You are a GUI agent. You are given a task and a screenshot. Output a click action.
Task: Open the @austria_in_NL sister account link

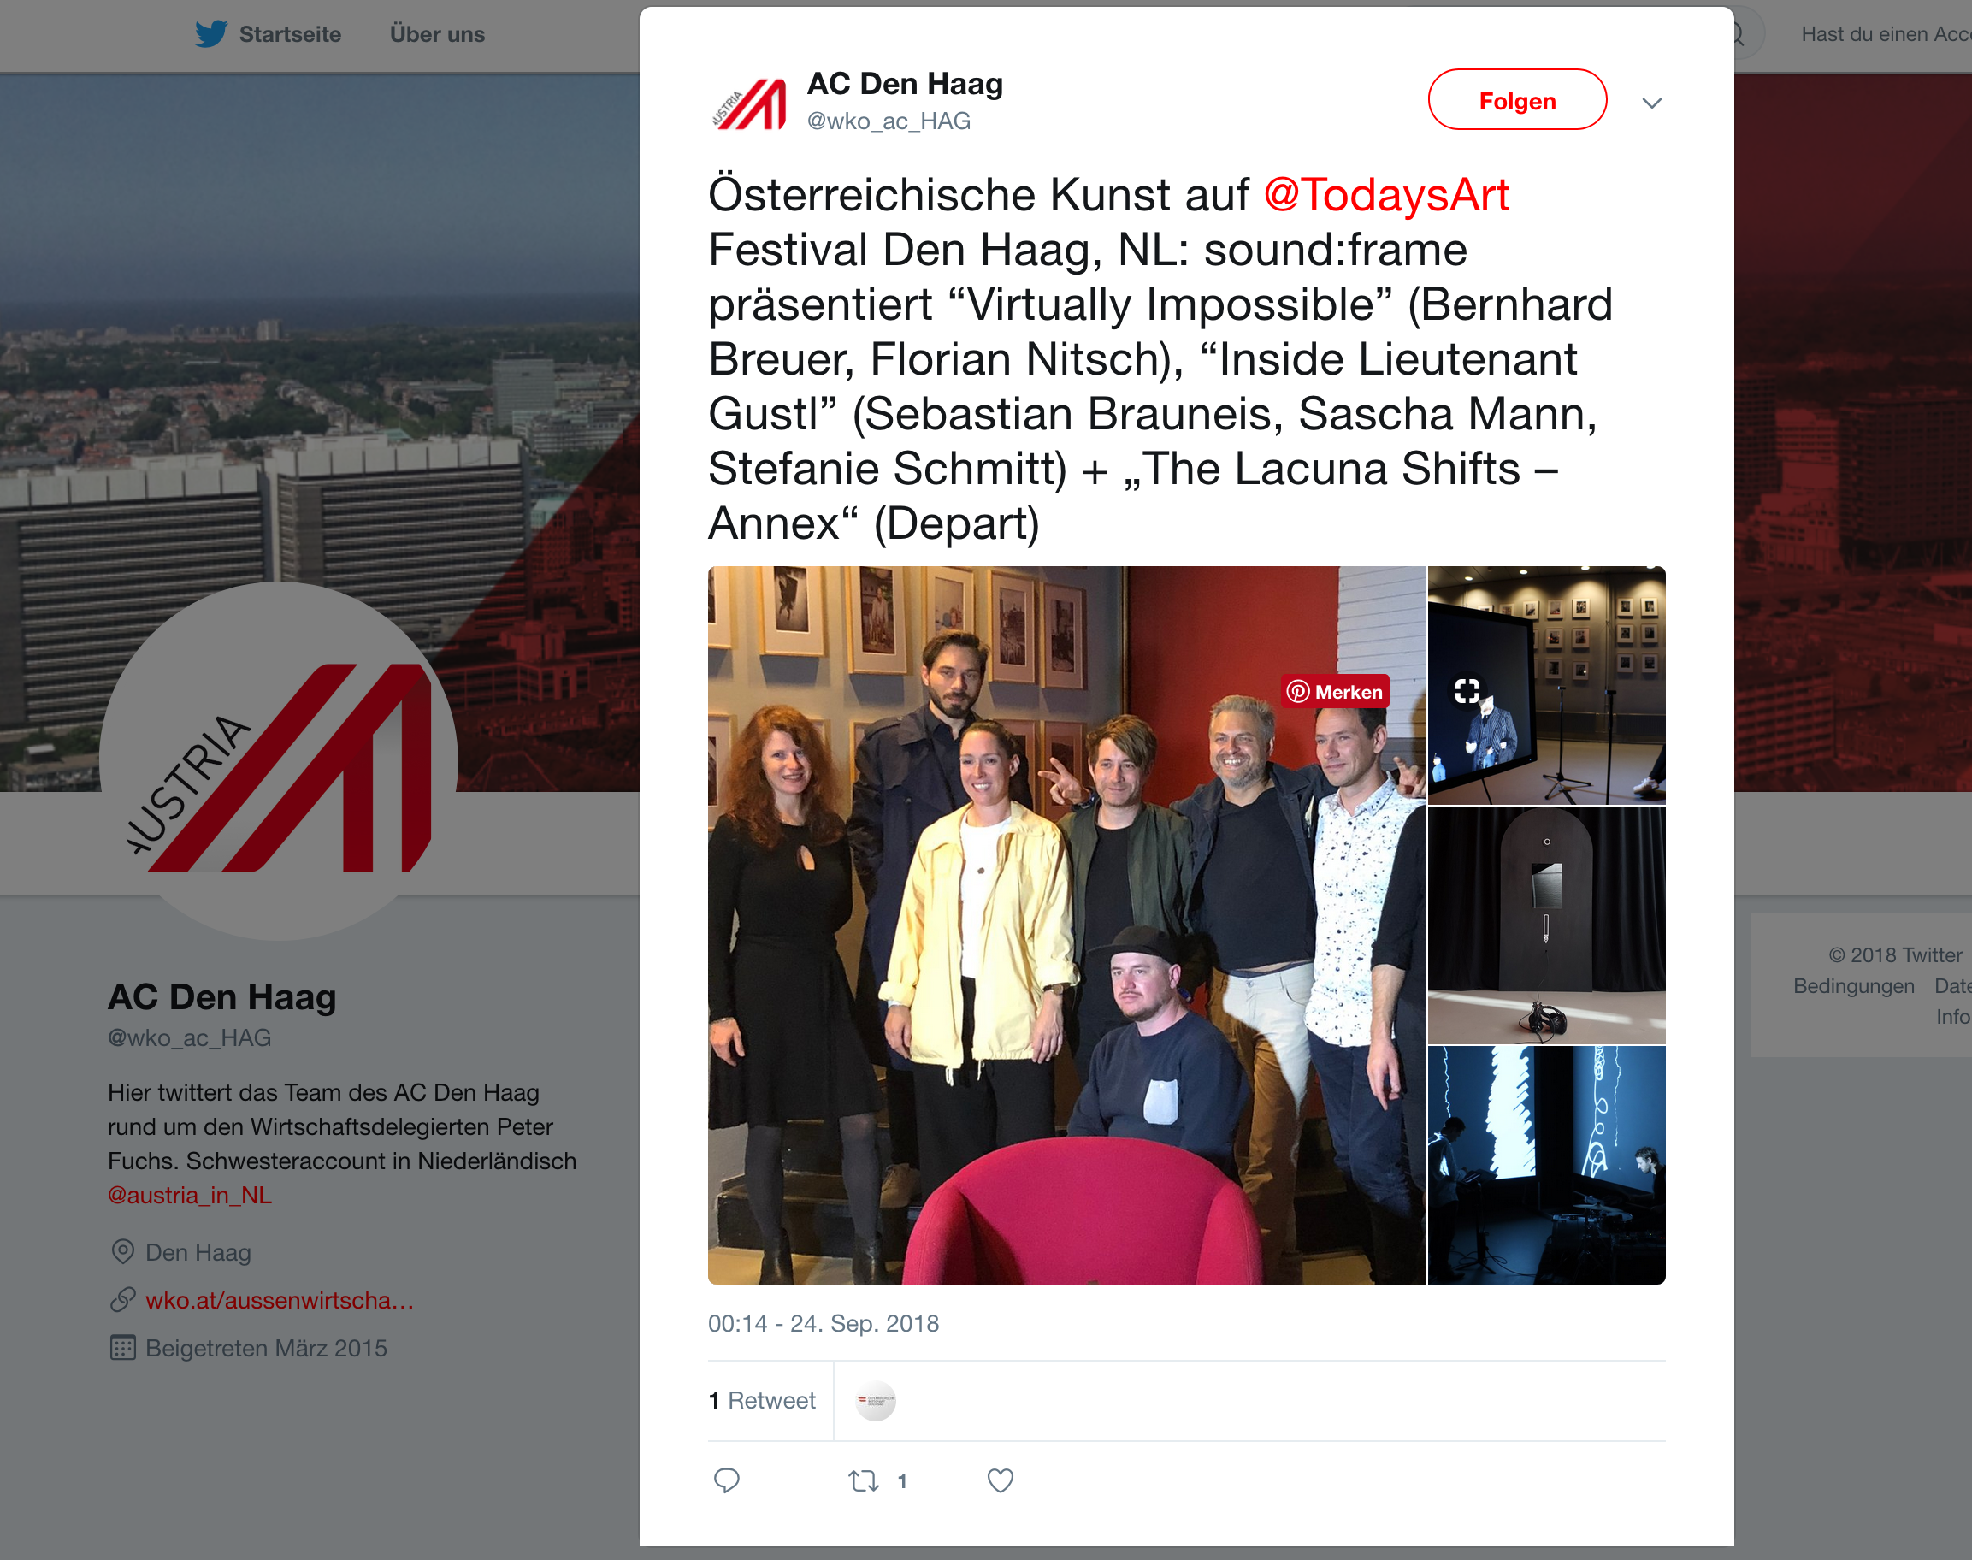point(189,1195)
